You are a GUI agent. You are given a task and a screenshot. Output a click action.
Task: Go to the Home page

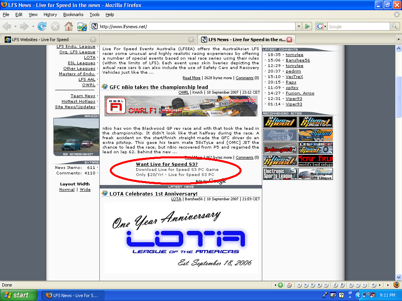(x=68, y=26)
